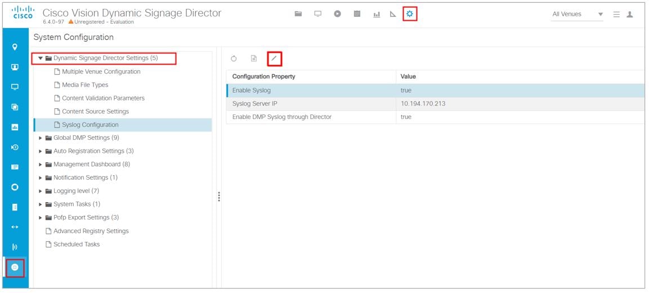Screen dimensions: 649x293
Task: Click the Cisco Vision Dynamic Signage Director title
Action: 132,13
